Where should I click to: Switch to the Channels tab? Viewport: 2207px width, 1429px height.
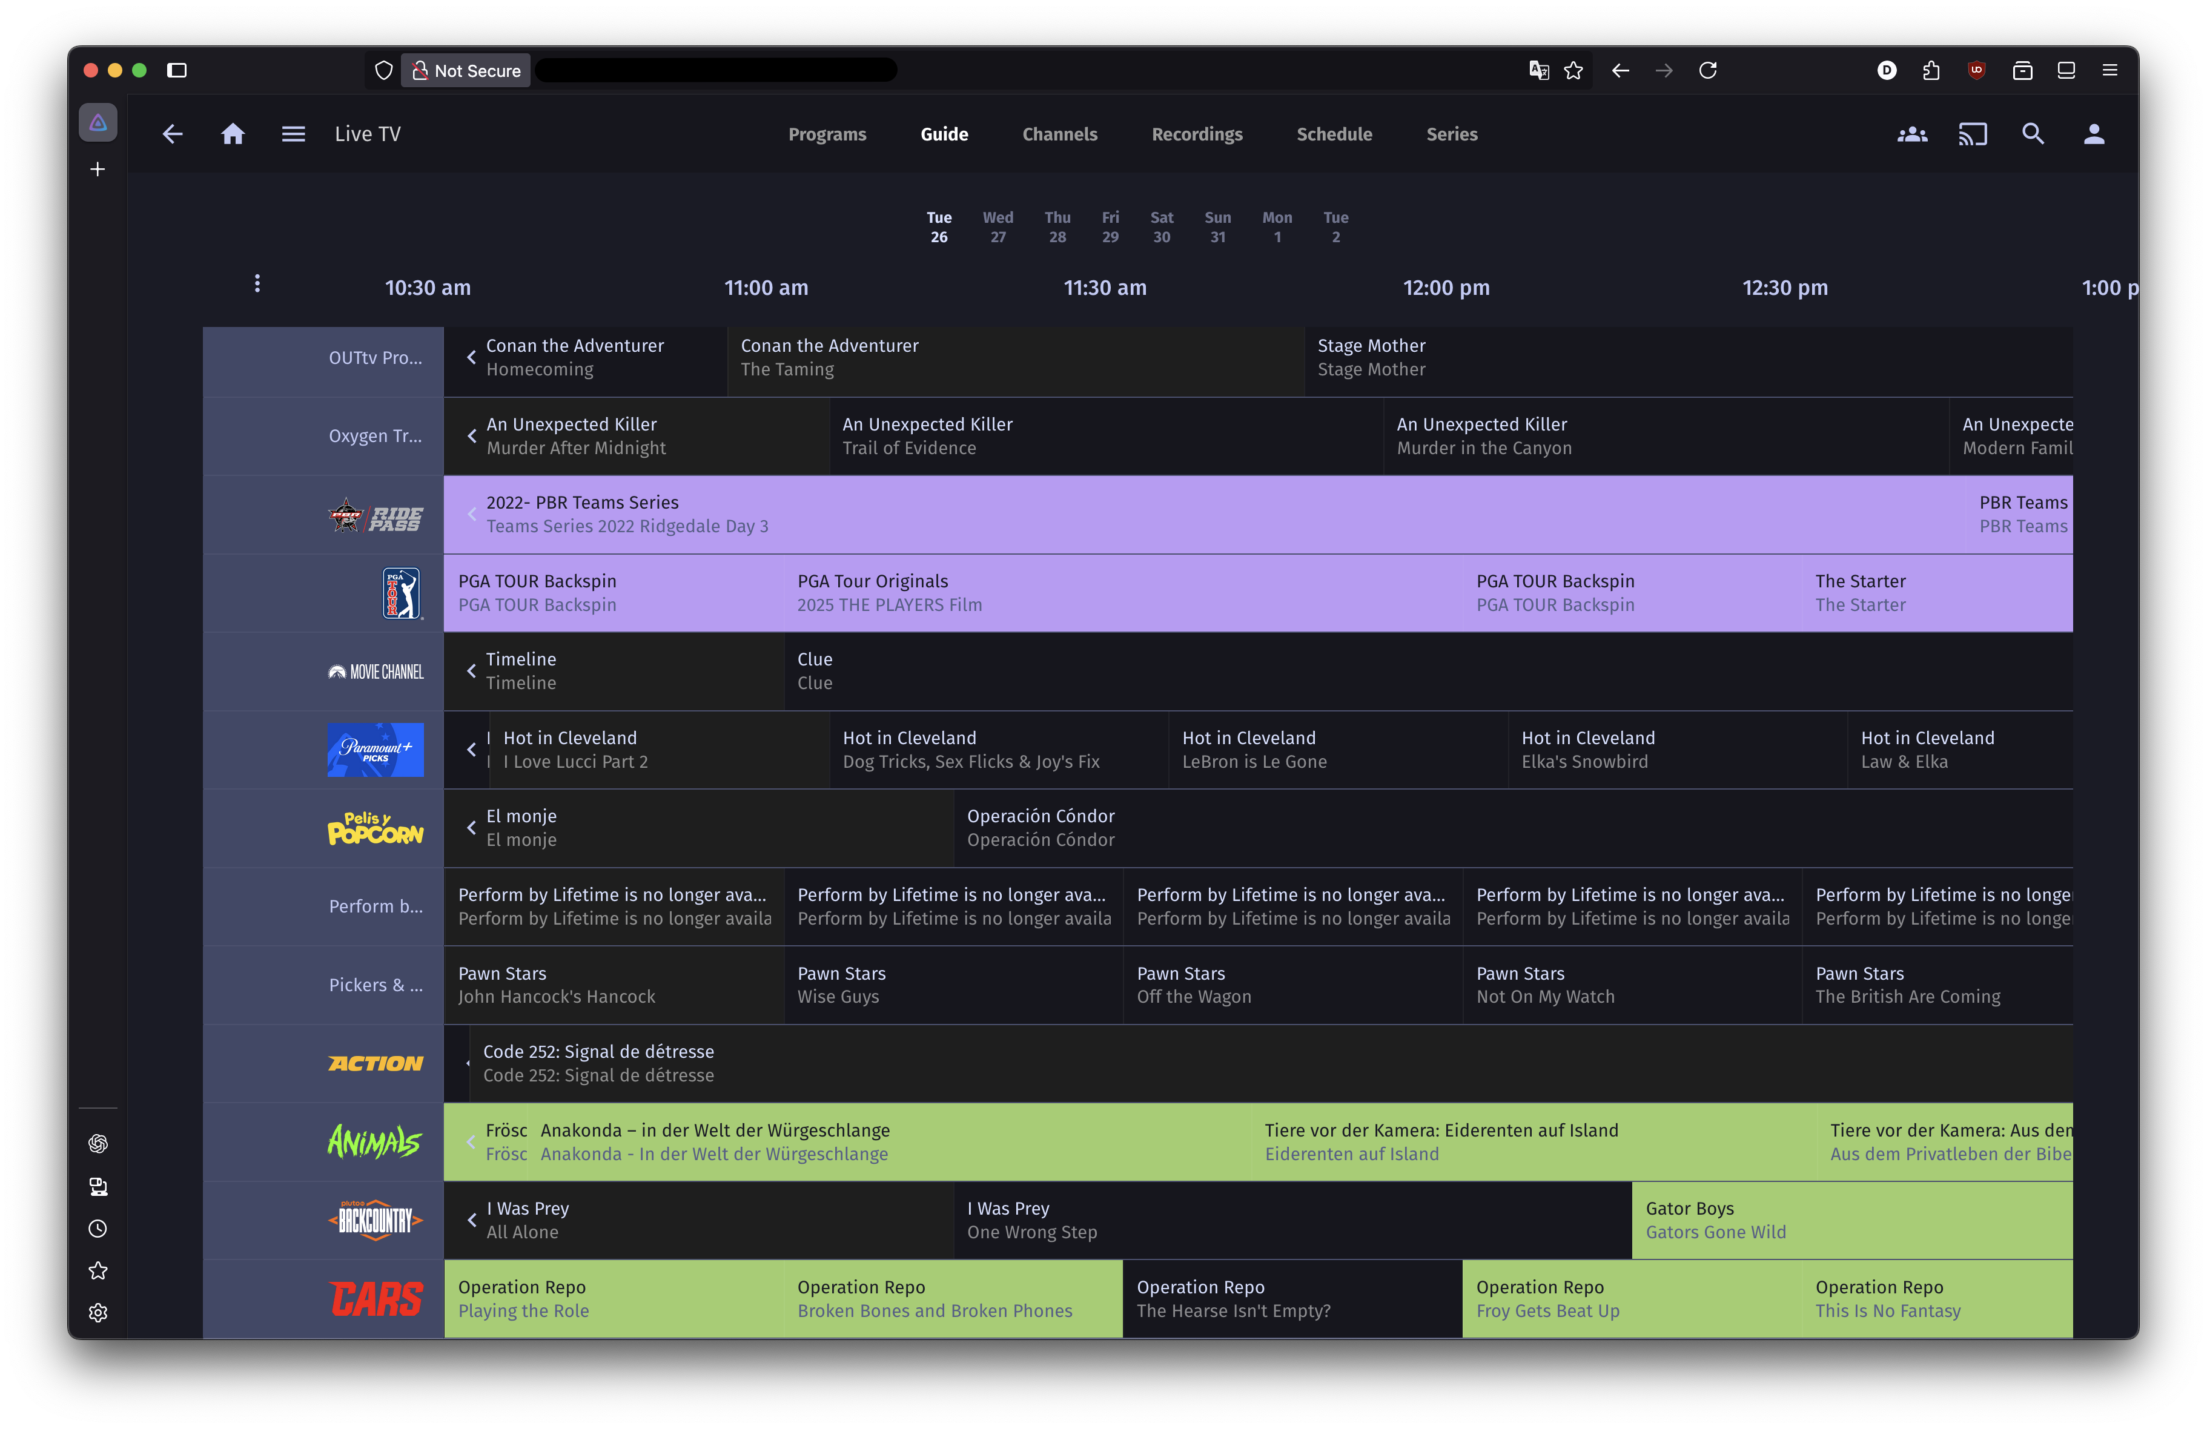pyautogui.click(x=1059, y=134)
